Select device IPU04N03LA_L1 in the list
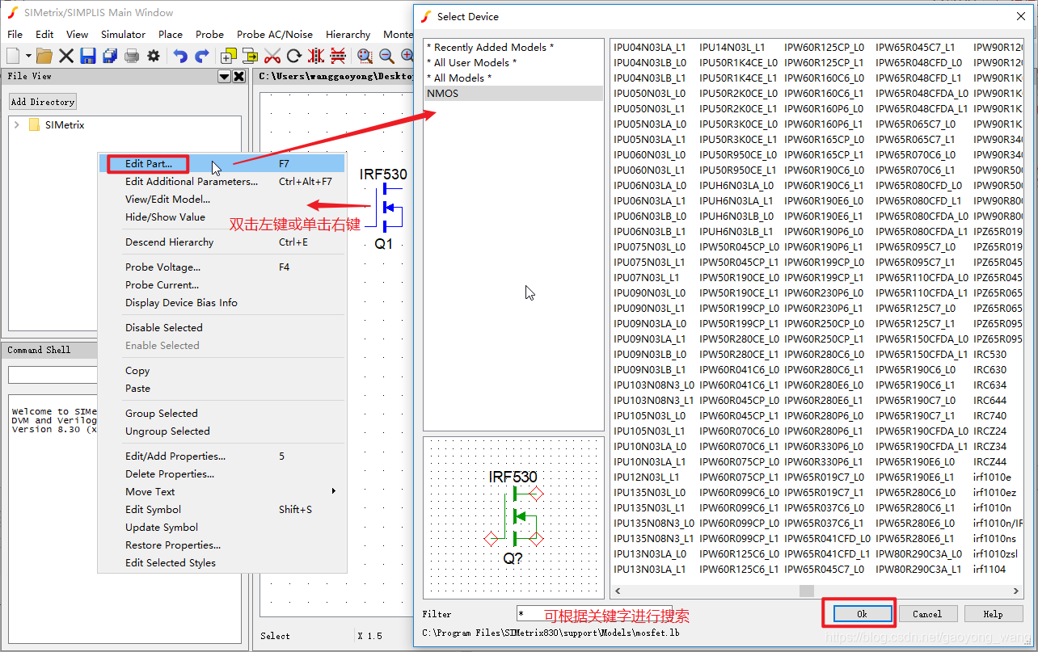This screenshot has width=1038, height=652. tap(650, 48)
